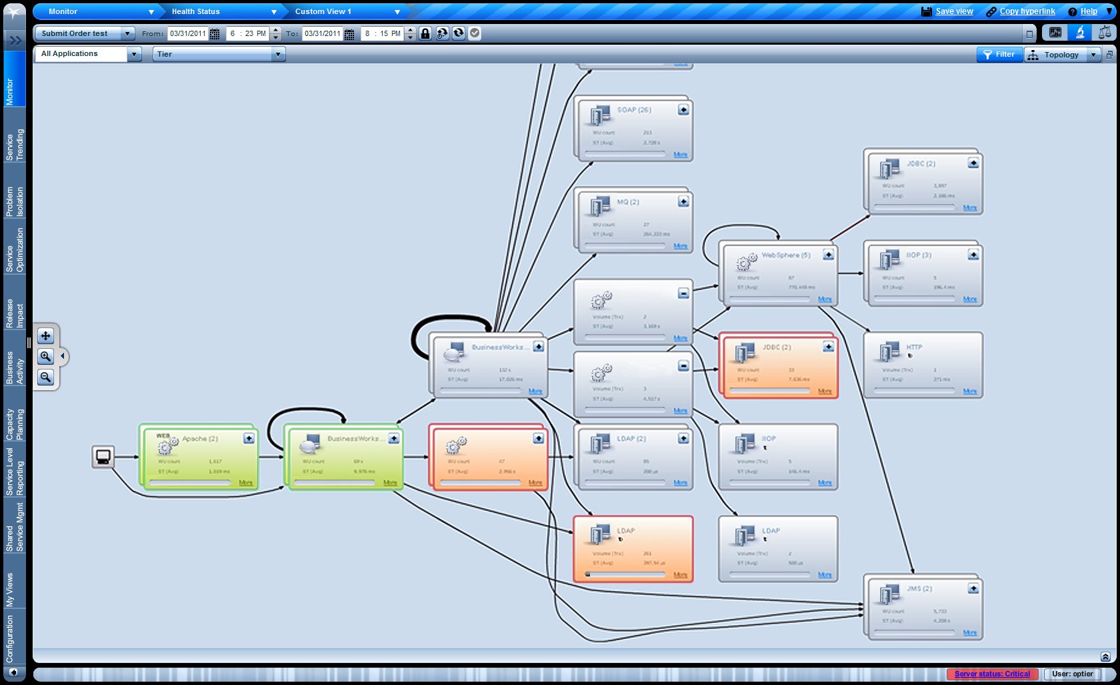Open the Health Status breadcrumb menu
Viewport: 1120px width, 685px height.
click(x=273, y=12)
